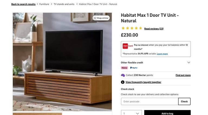Screen dimensions: 208x115
Task: Click Learn more about Argos Card APR
Action: [162, 54]
